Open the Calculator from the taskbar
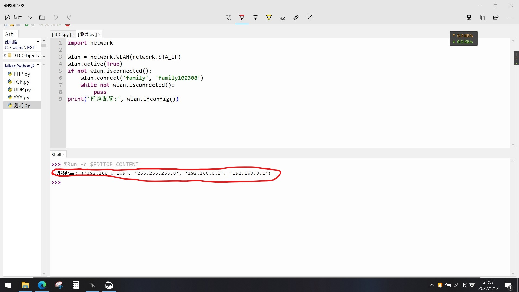The width and height of the screenshot is (519, 292). click(x=76, y=285)
